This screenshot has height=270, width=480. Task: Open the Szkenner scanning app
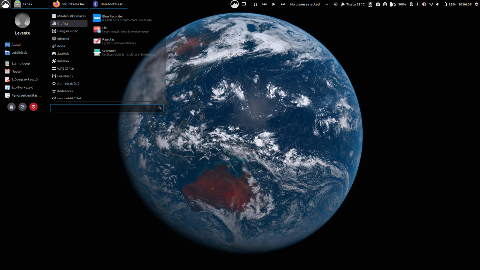124,52
